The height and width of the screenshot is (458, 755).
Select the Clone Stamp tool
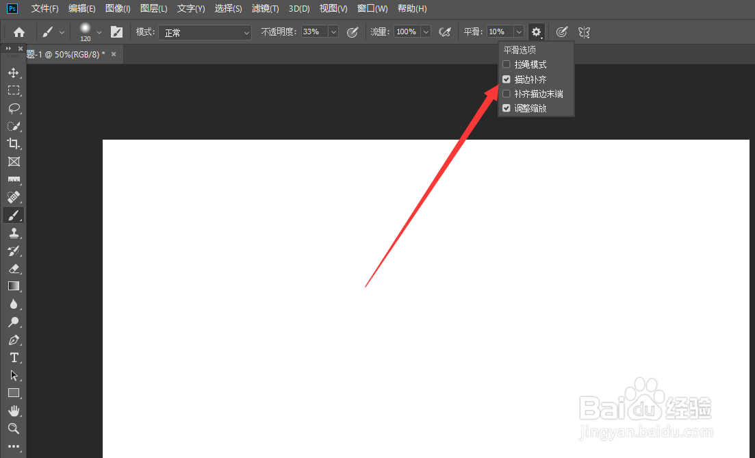(x=14, y=233)
